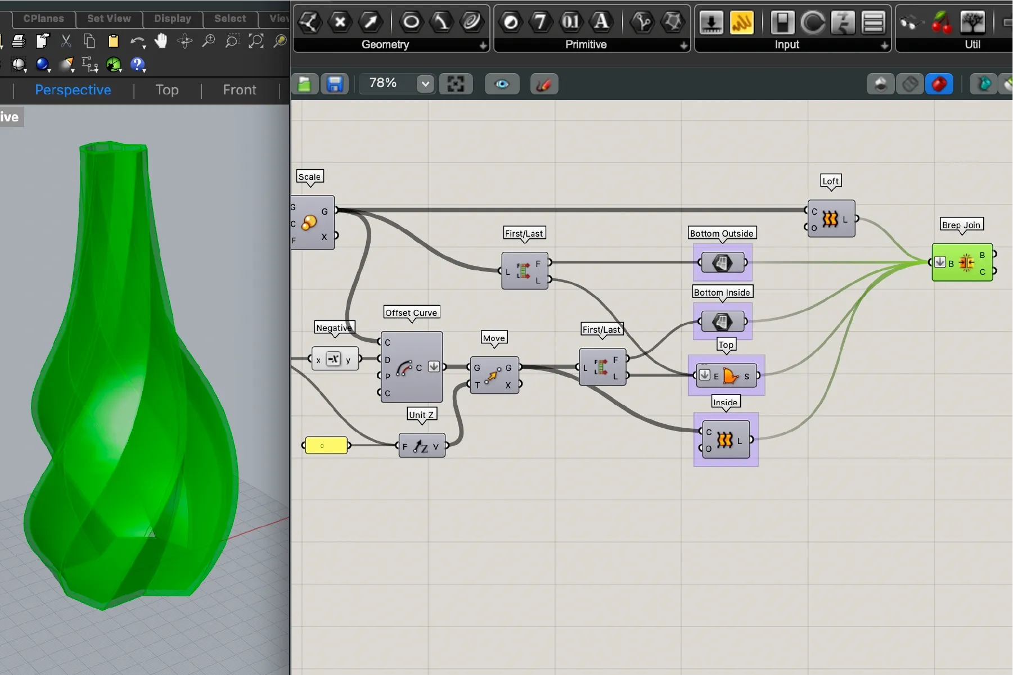This screenshot has width=1013, height=675.
Task: Click the Save document floppy disk icon
Action: (x=335, y=84)
